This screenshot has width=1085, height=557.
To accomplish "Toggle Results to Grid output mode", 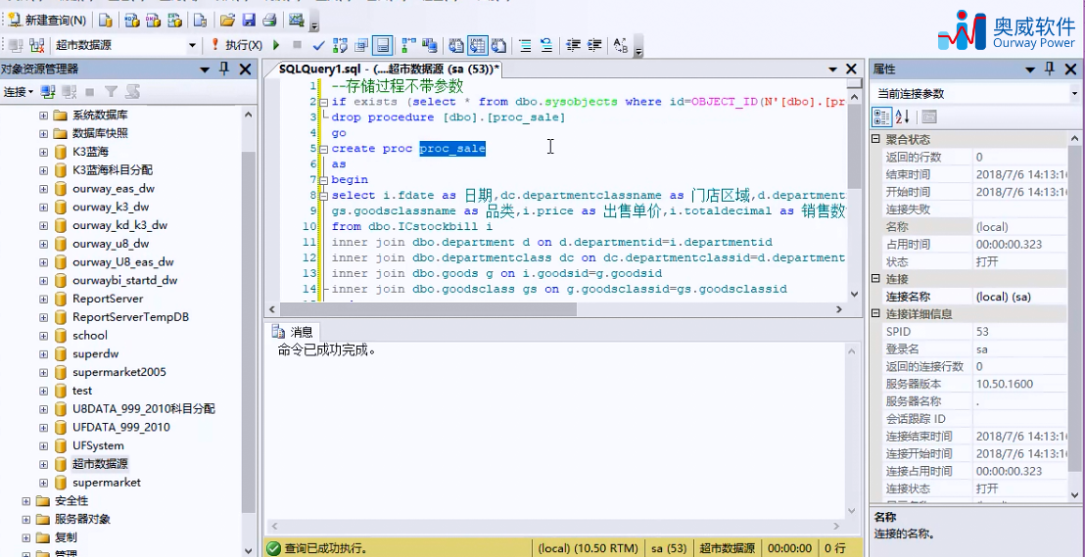I will point(478,45).
